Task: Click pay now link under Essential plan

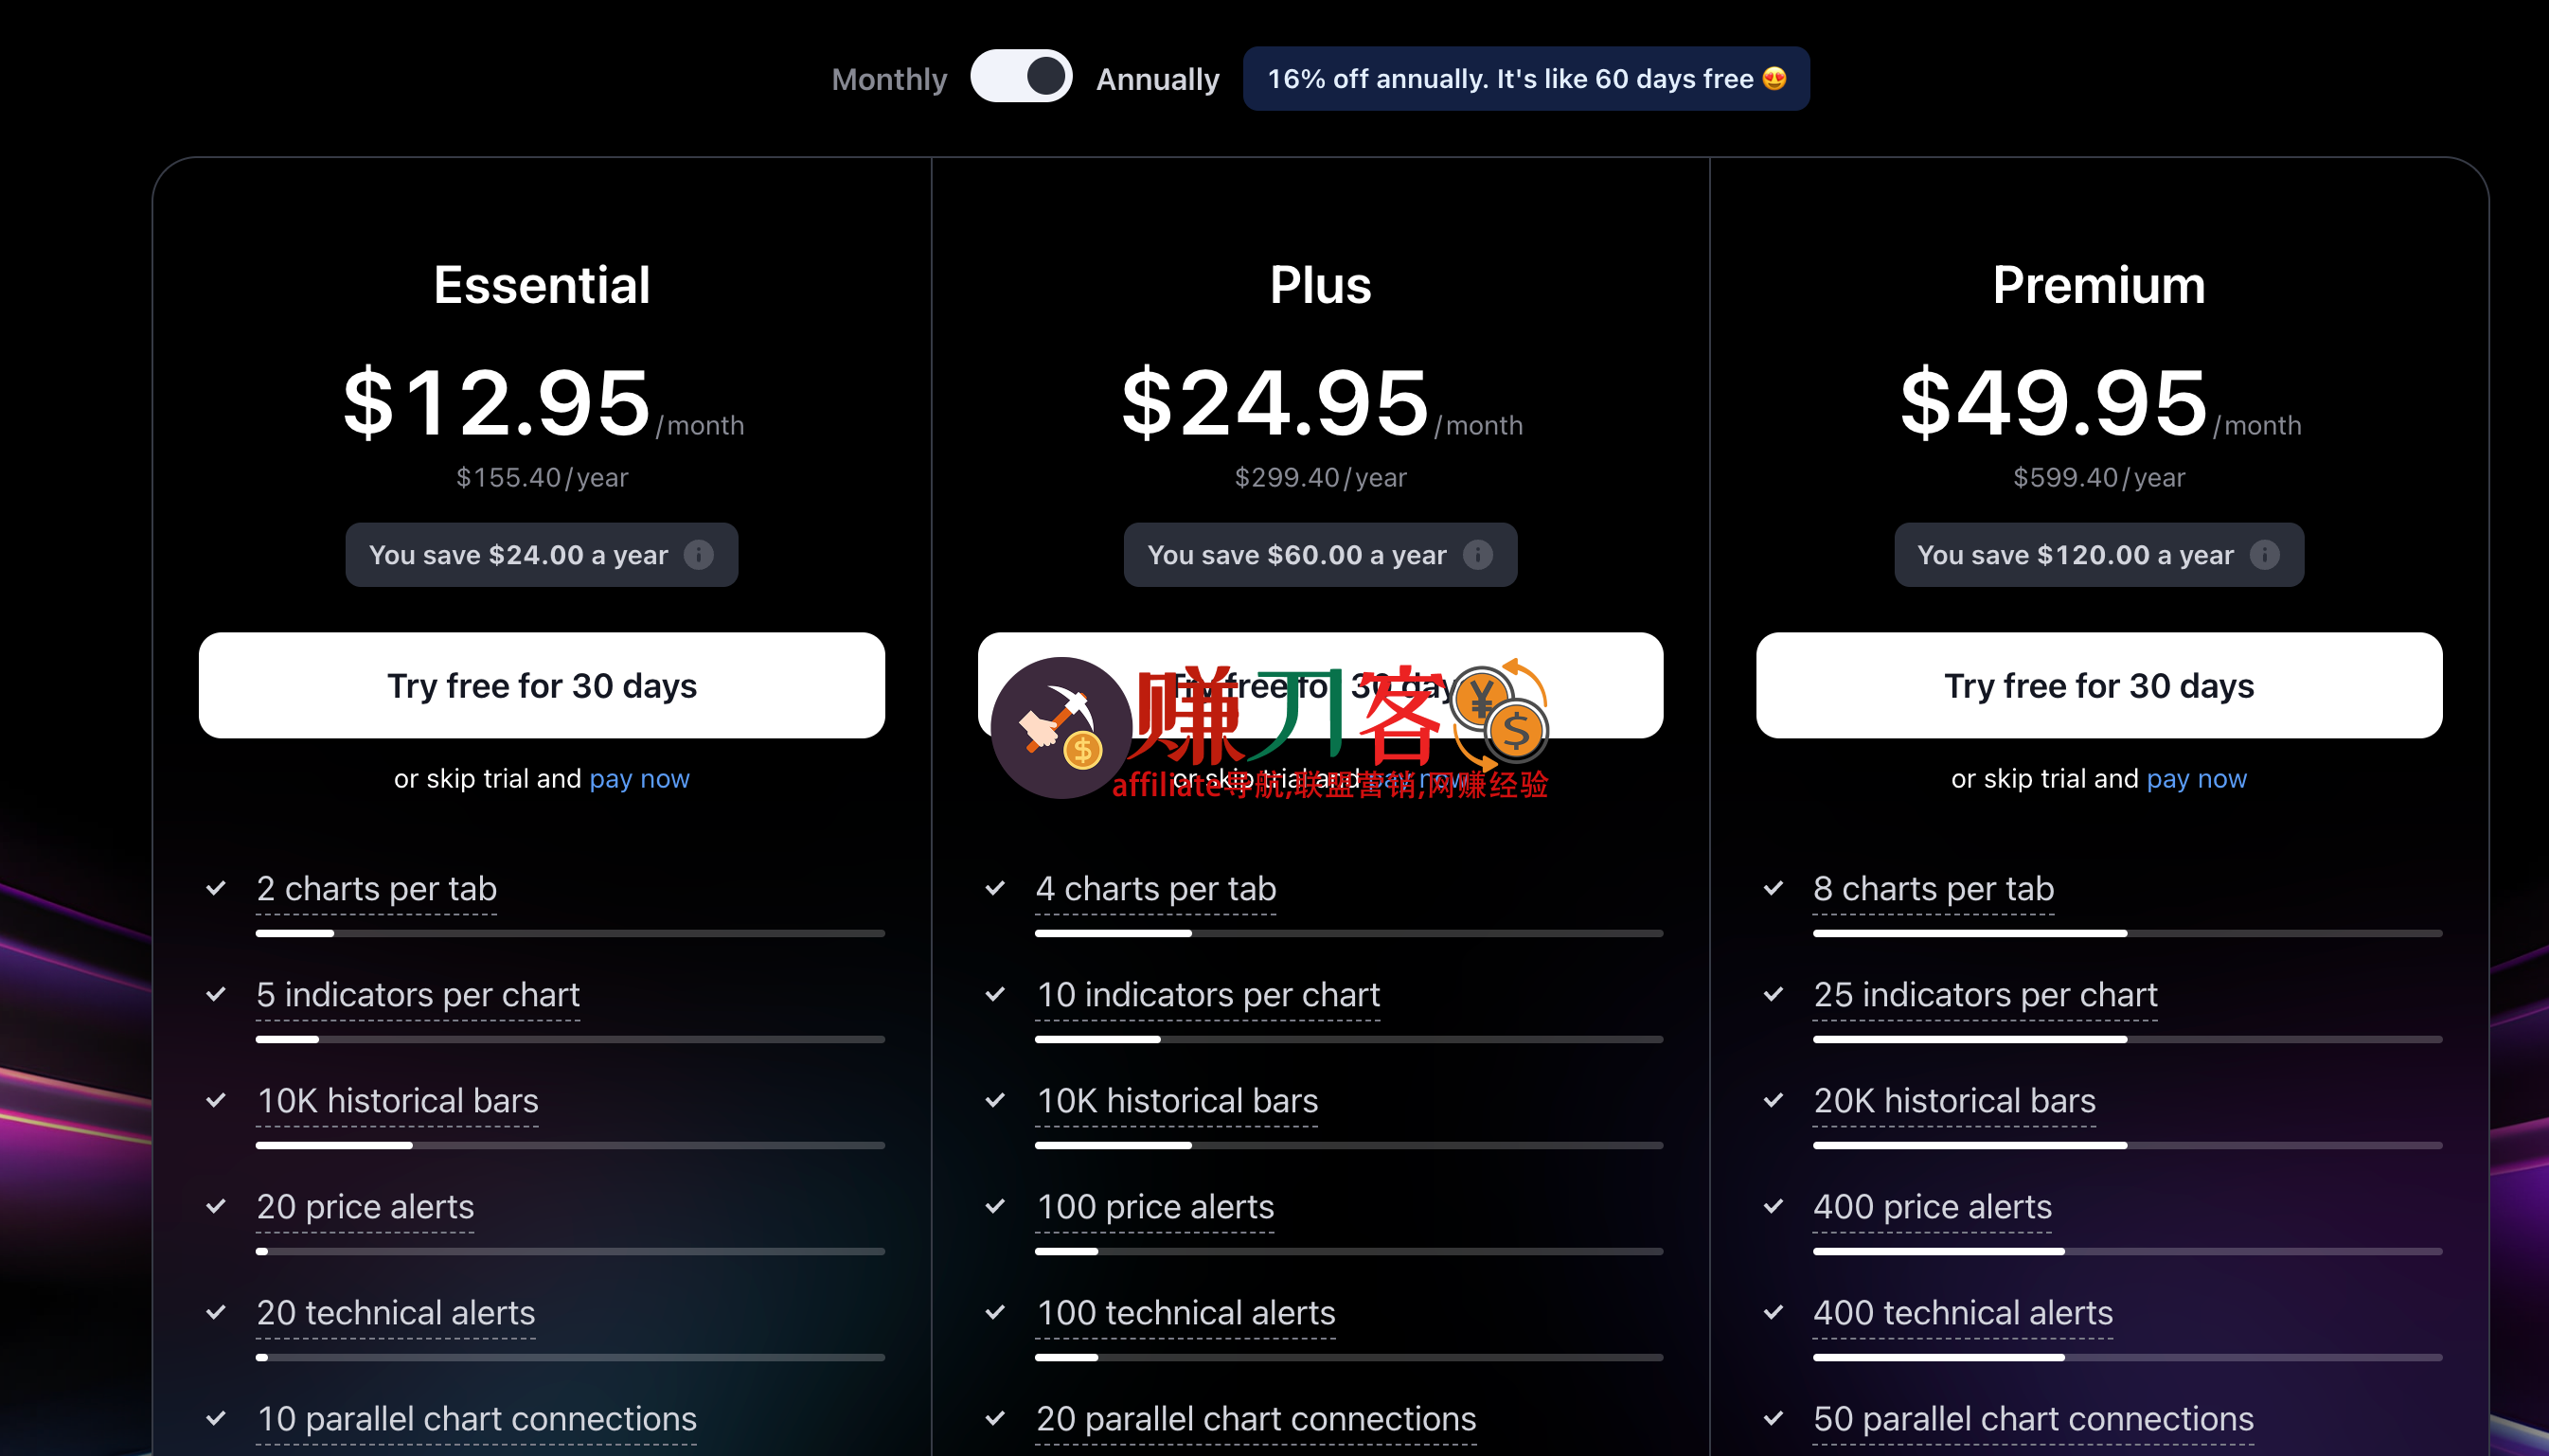Action: [639, 778]
